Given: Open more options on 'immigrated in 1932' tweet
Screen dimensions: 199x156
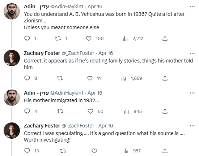Looking at the screenshot, I should 192,93.
